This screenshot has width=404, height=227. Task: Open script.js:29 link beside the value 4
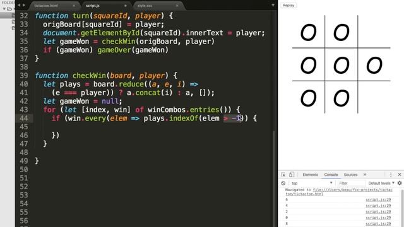pyautogui.click(x=378, y=206)
